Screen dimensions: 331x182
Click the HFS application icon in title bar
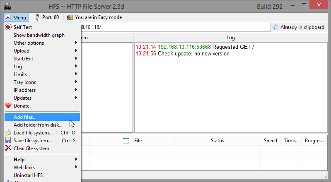pyautogui.click(x=7, y=7)
